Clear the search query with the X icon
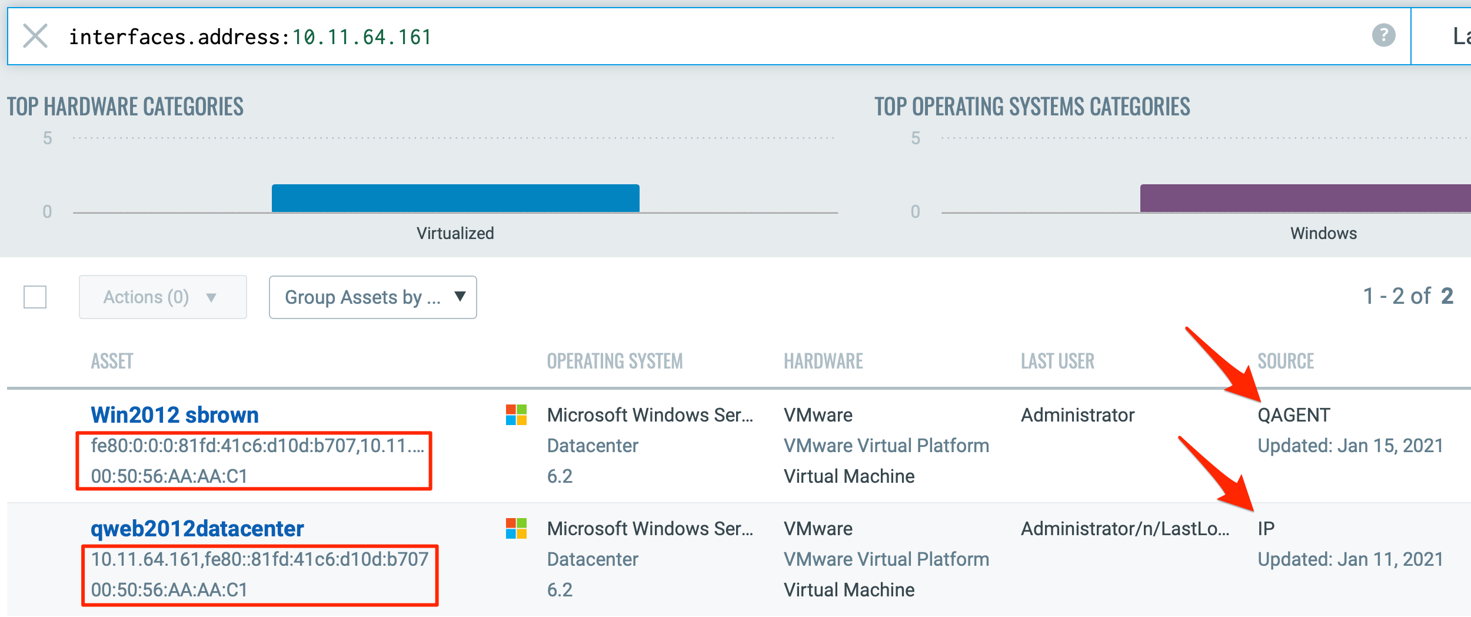The width and height of the screenshot is (1471, 617). [35, 36]
